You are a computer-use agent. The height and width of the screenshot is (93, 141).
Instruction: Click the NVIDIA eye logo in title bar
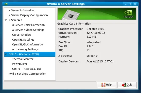6,4
